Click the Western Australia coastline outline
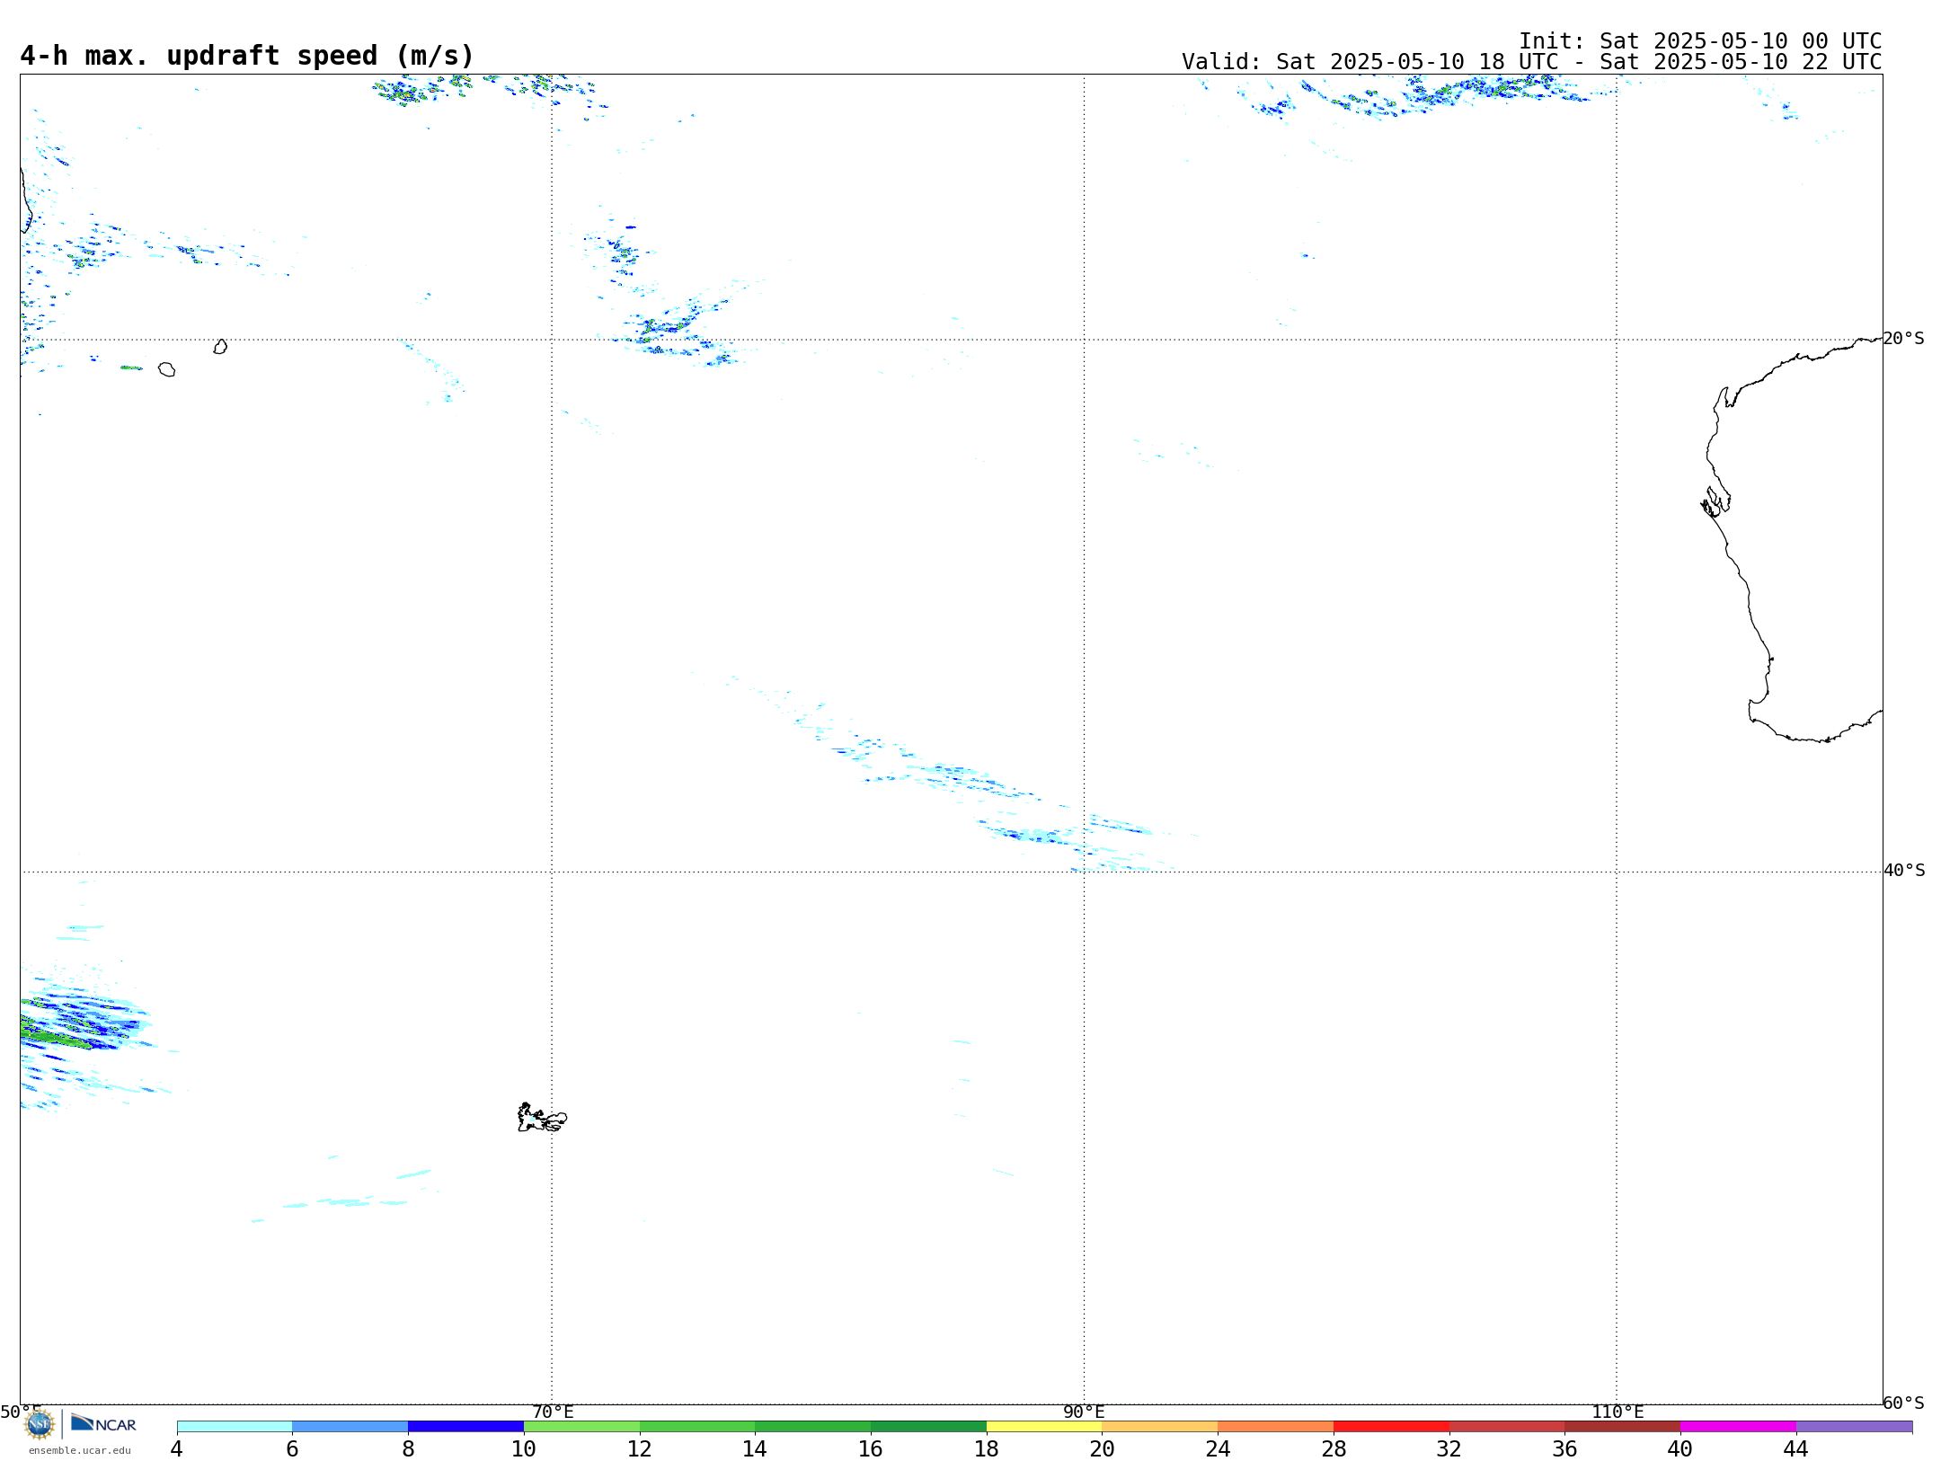This screenshot has height=1461, width=1941. click(x=1791, y=539)
